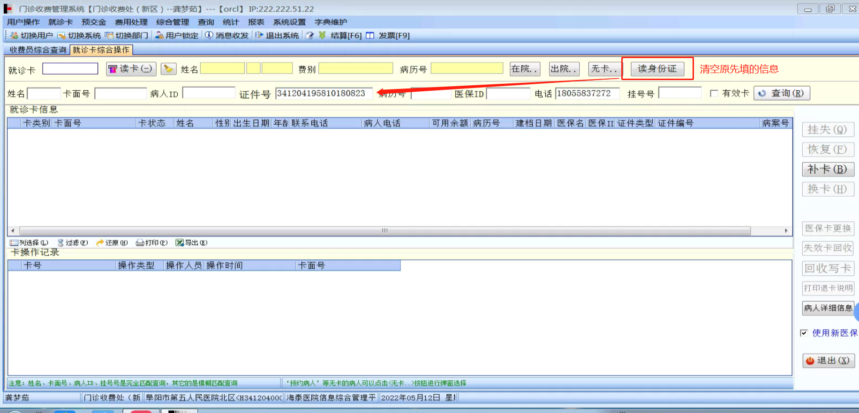Select the 就诊卡综合操作 tab
The image size is (859, 413).
pos(101,50)
